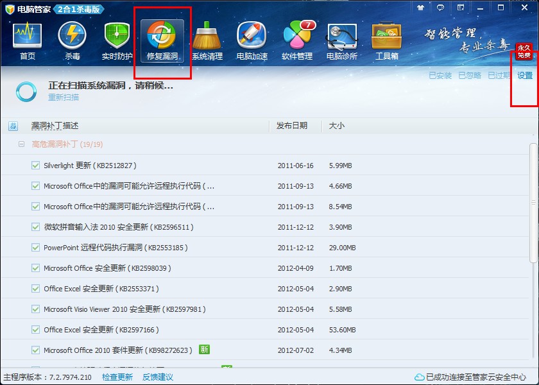Click PowerPoint 远程代码执行漏洞 row text
Screen dimensions: 539x385
(116, 248)
